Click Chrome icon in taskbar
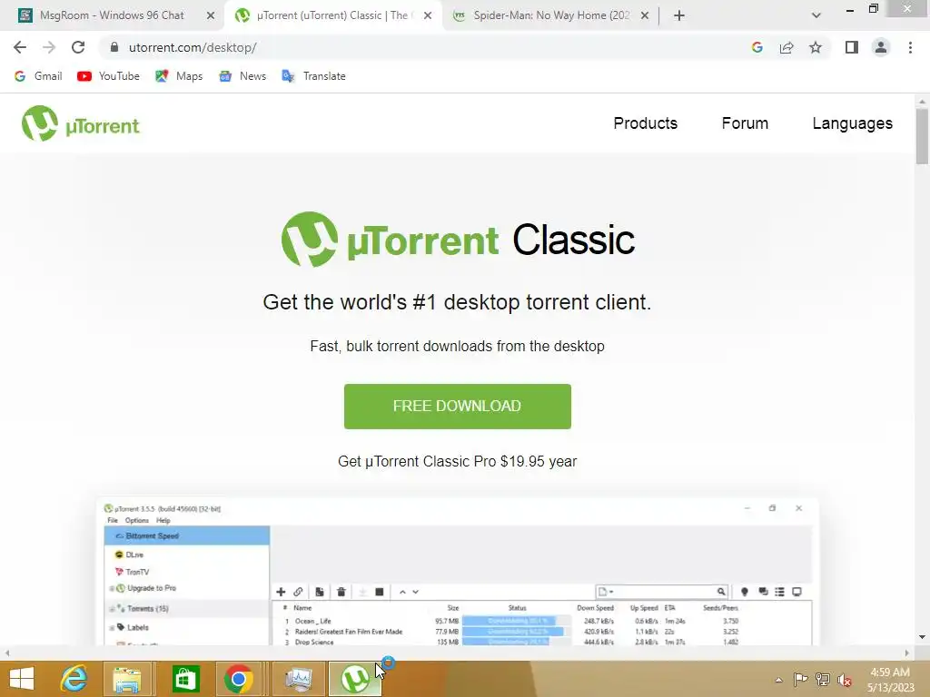930x697 pixels. coord(239,679)
